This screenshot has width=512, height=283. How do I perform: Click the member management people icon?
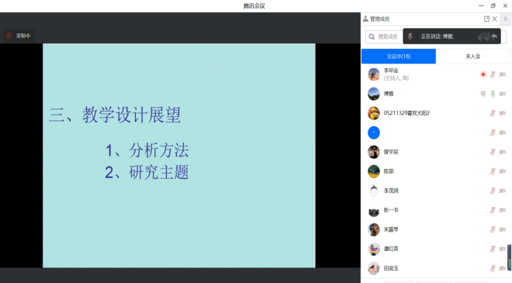click(366, 19)
